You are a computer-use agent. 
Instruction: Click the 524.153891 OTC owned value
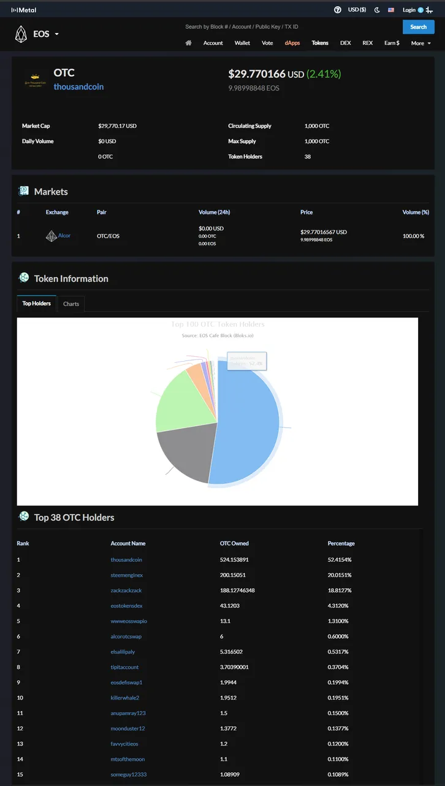pyautogui.click(x=234, y=559)
